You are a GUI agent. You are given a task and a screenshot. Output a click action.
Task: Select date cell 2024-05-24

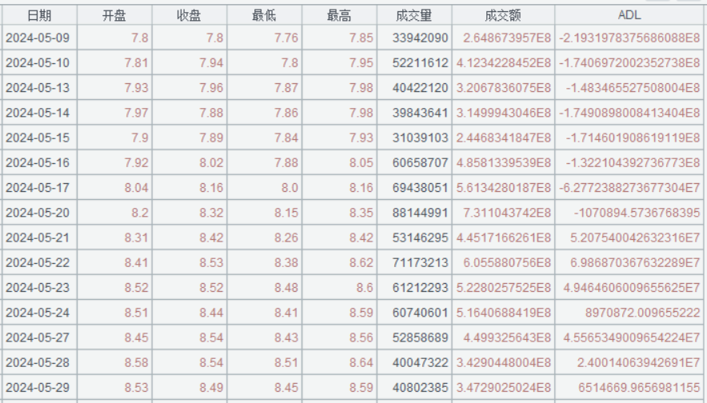(x=38, y=313)
